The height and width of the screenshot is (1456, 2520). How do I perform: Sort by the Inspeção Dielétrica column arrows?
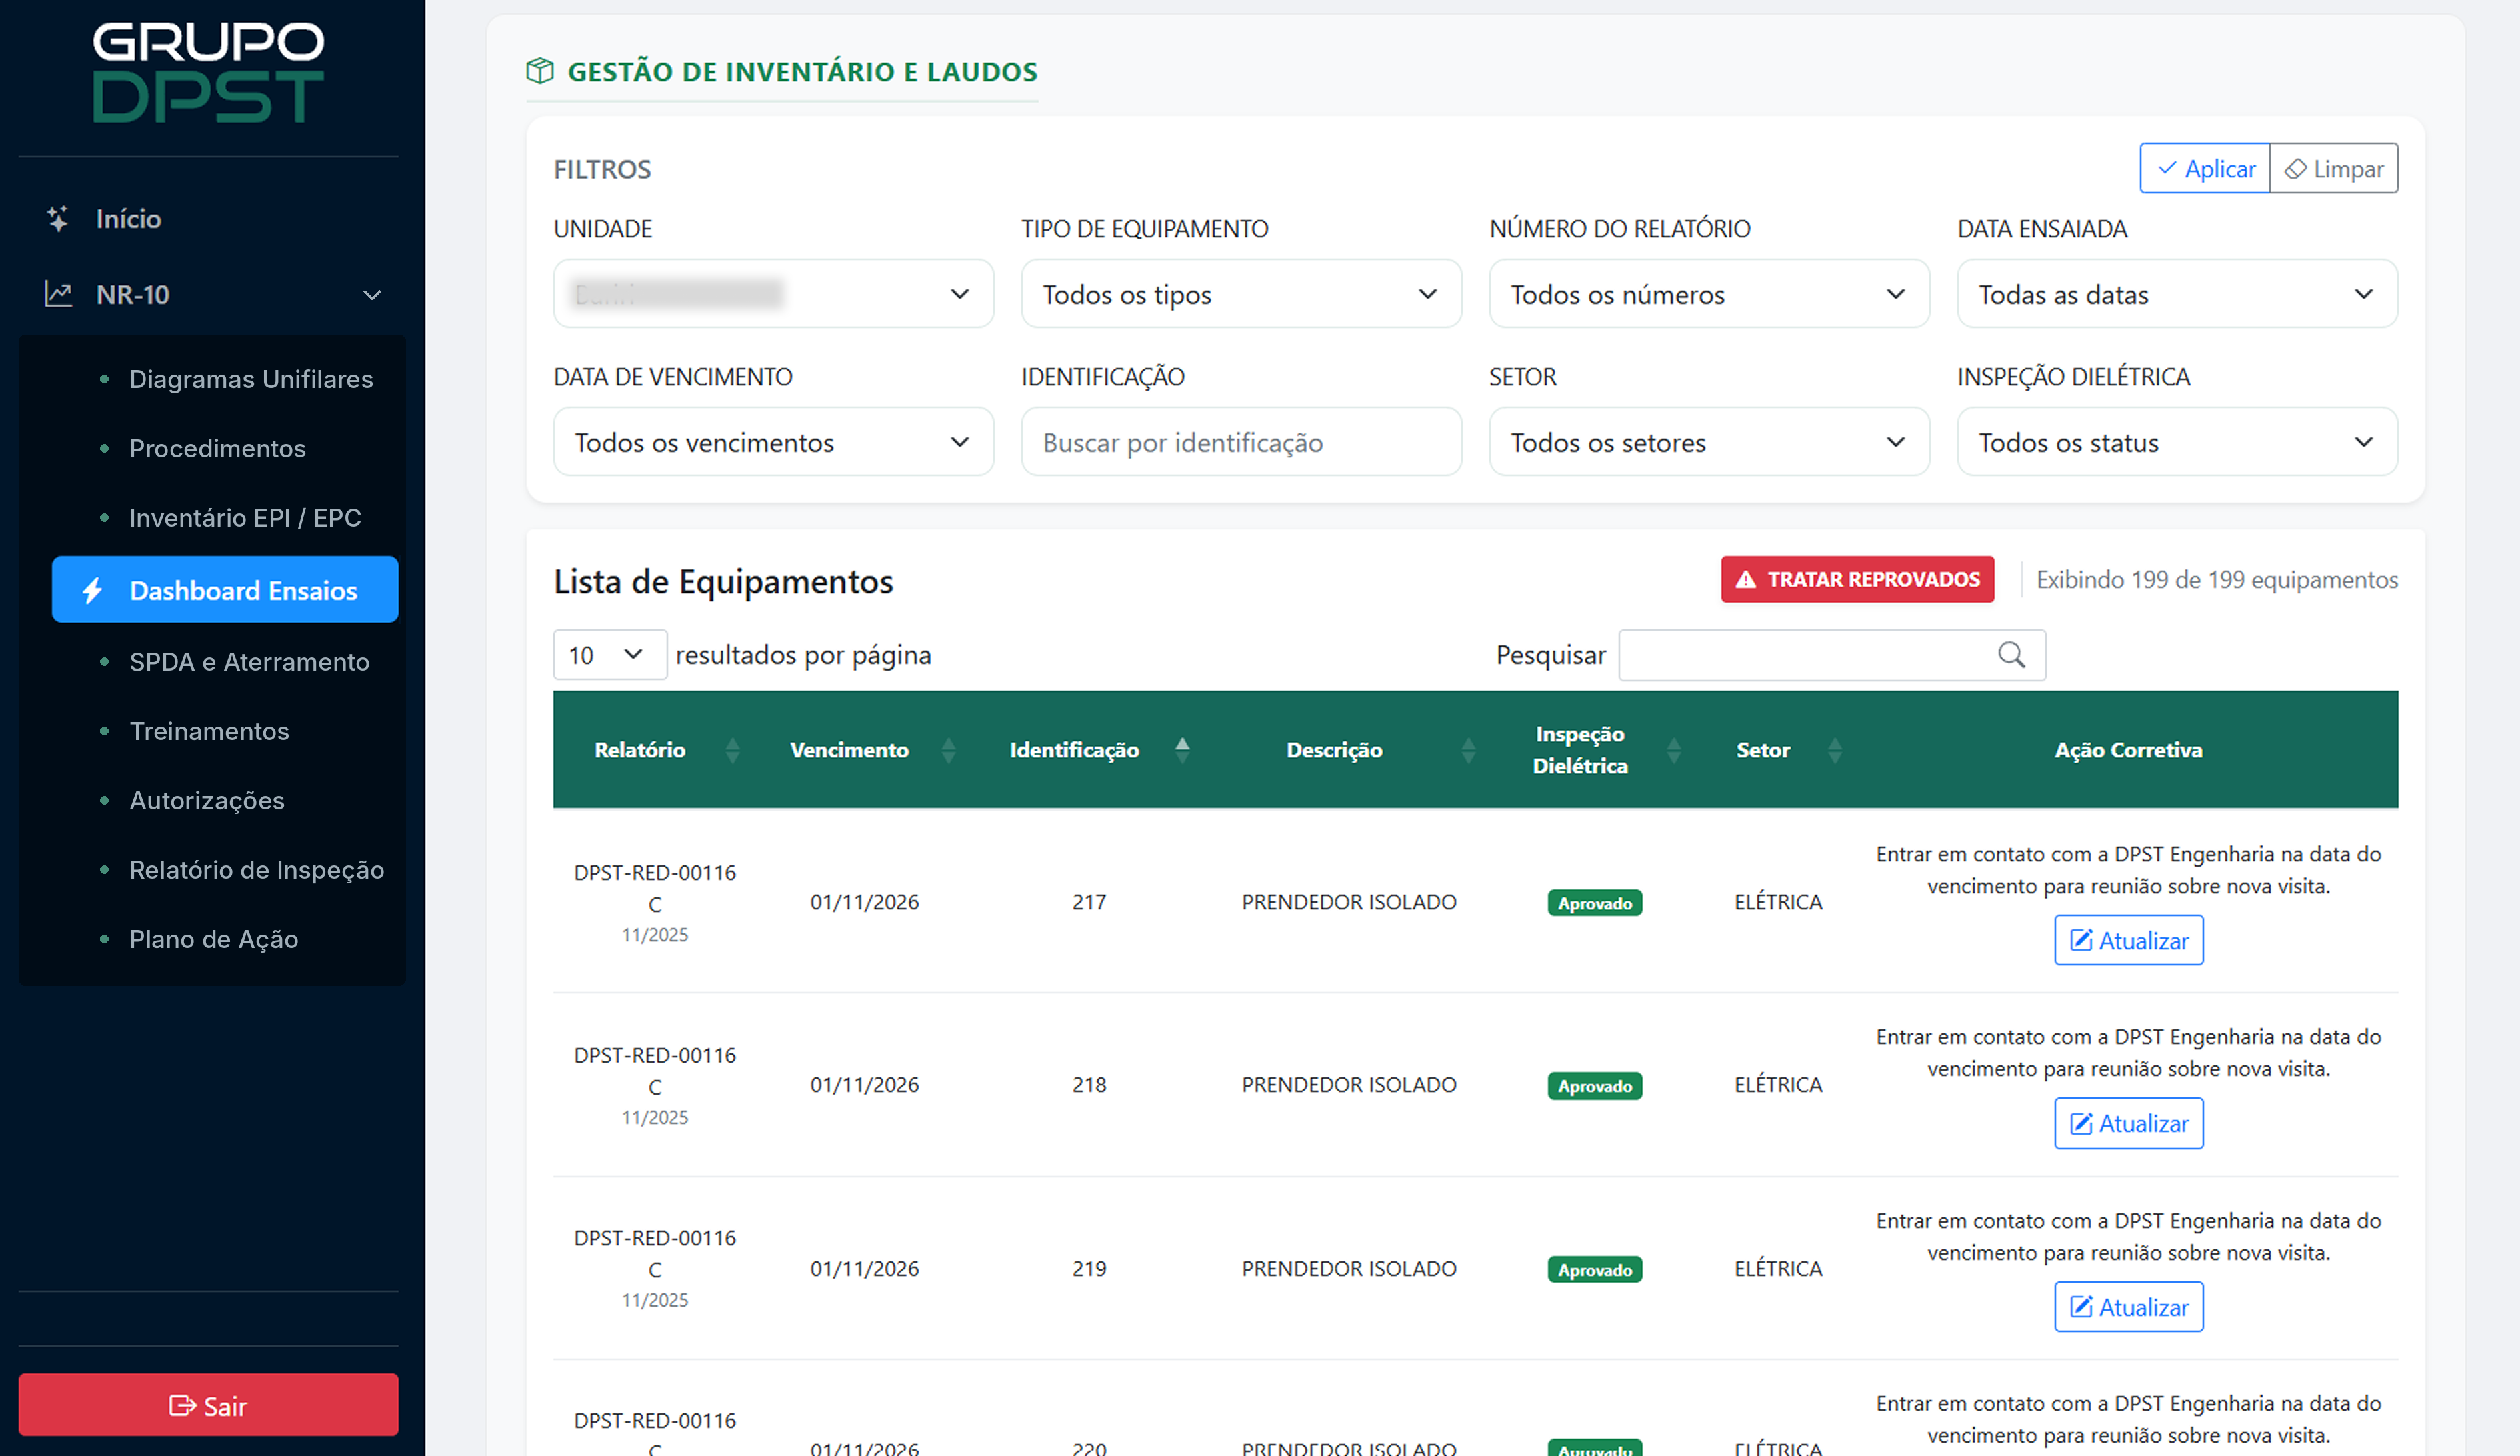pyautogui.click(x=1673, y=750)
